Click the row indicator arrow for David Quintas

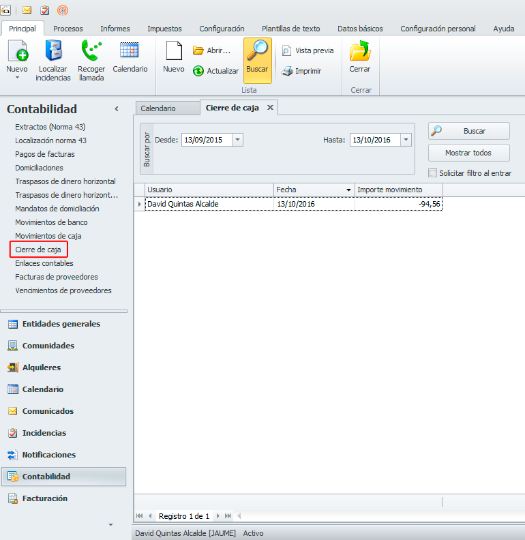click(x=139, y=204)
